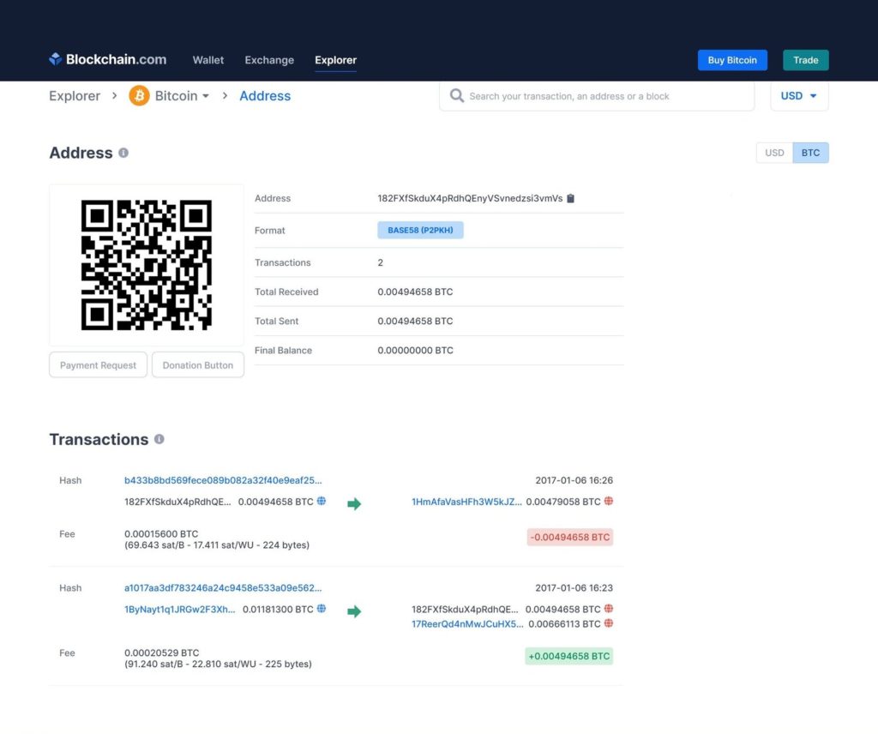Click the Blockchain.com logo icon
The height and width of the screenshot is (734, 878).
[x=55, y=59]
